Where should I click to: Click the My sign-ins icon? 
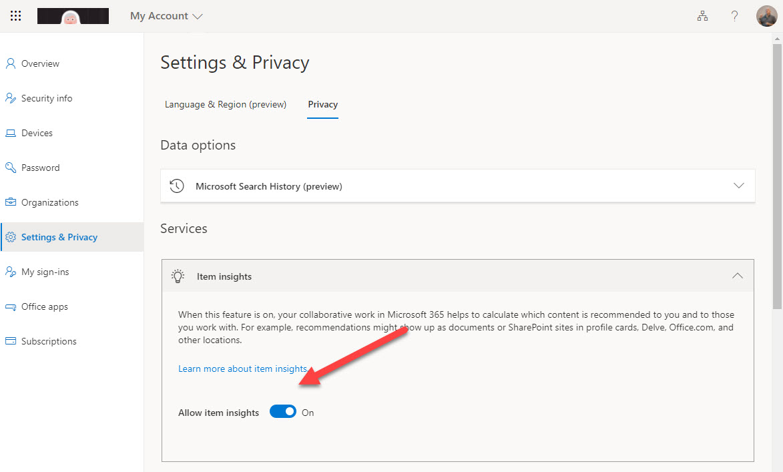(x=11, y=272)
